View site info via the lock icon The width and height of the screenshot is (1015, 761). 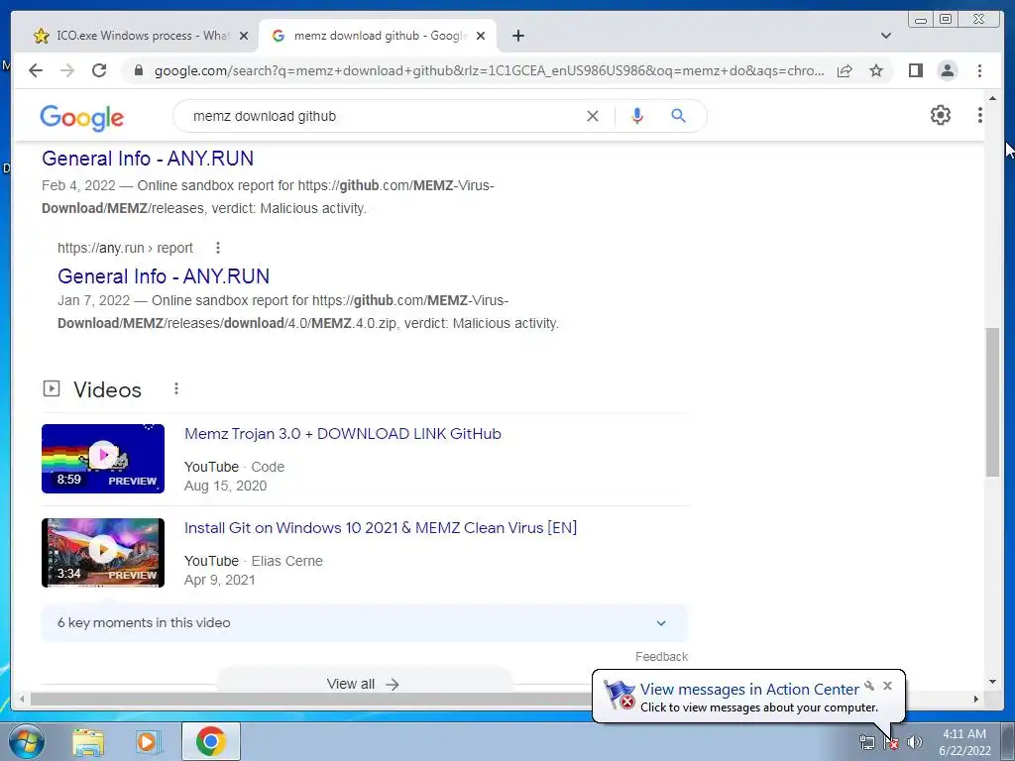(138, 70)
